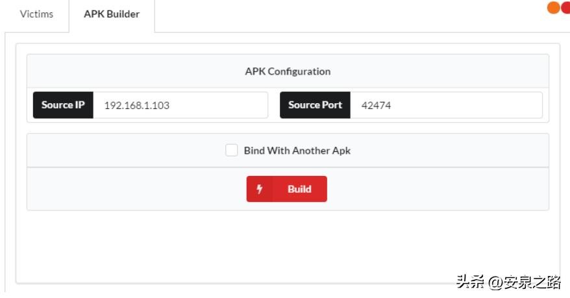Viewport: 570px width, 298px height.
Task: Click the orange circle icon at top right
Action: point(554,8)
